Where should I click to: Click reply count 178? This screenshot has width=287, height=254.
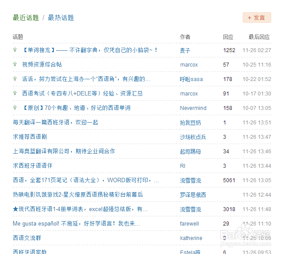(x=227, y=79)
